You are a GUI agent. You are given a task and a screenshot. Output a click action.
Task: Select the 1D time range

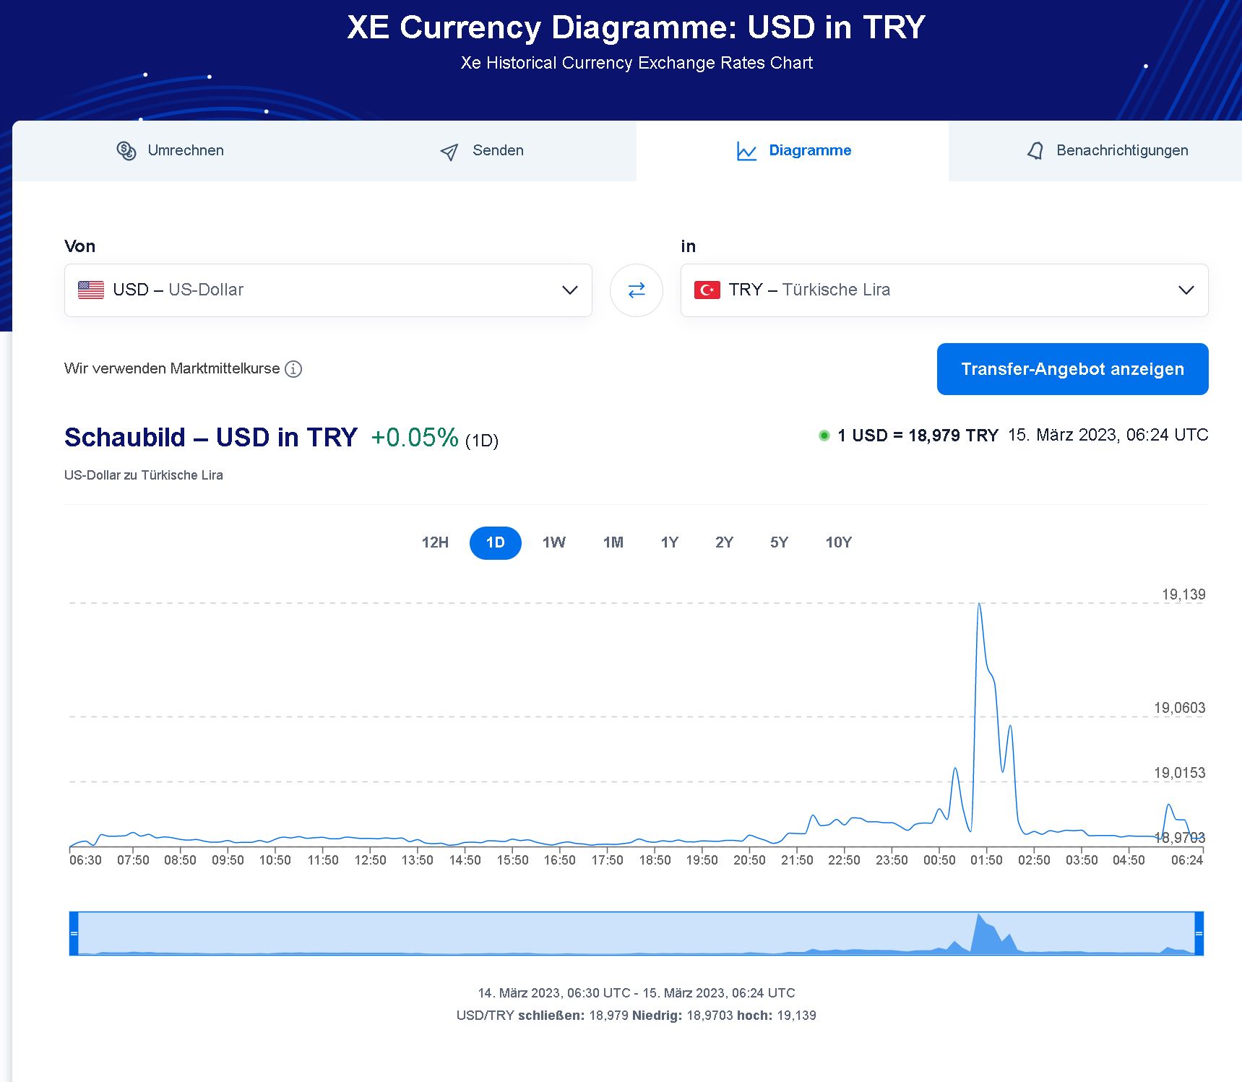coord(495,542)
